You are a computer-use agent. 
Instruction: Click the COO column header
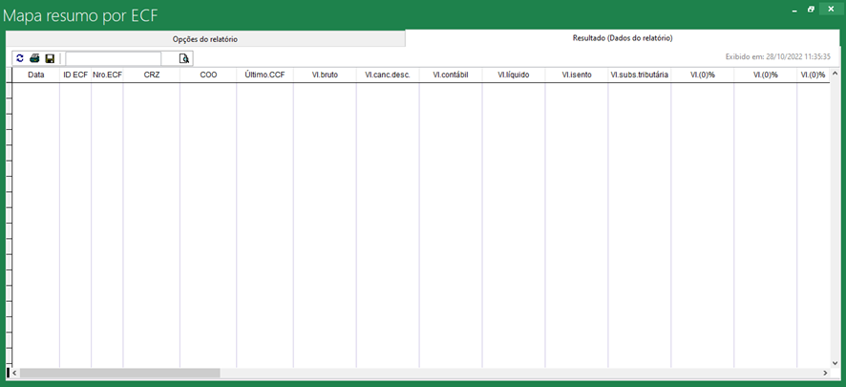(x=208, y=75)
